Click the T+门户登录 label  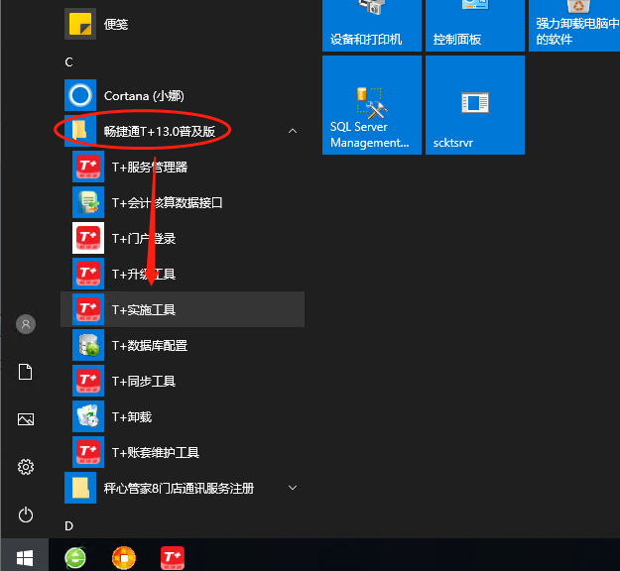[x=144, y=238]
